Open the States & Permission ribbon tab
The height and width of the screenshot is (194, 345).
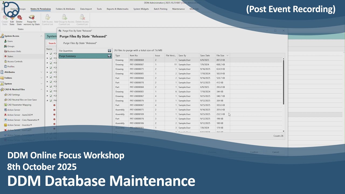[x=40, y=9]
